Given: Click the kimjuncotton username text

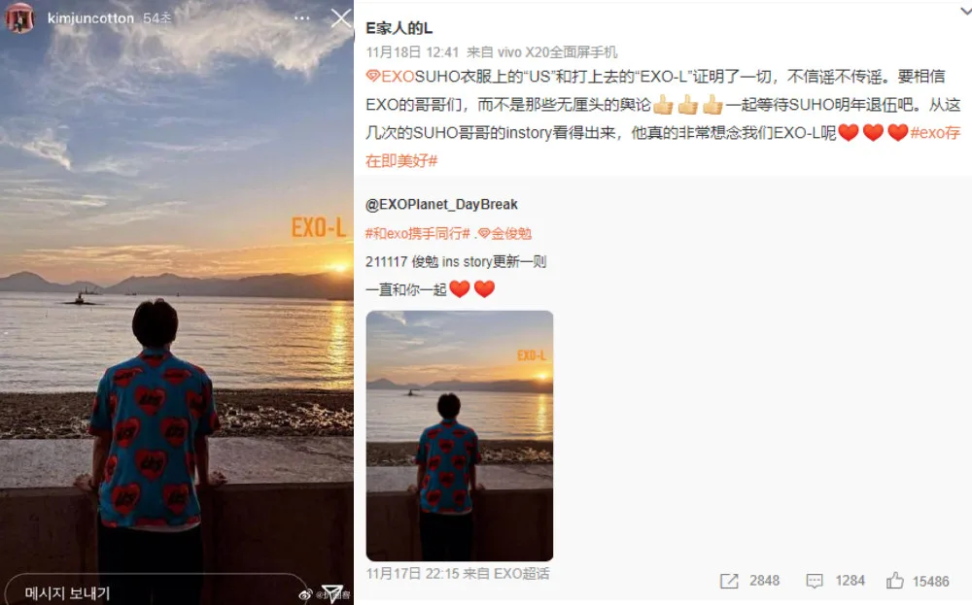Looking at the screenshot, I should (x=90, y=18).
